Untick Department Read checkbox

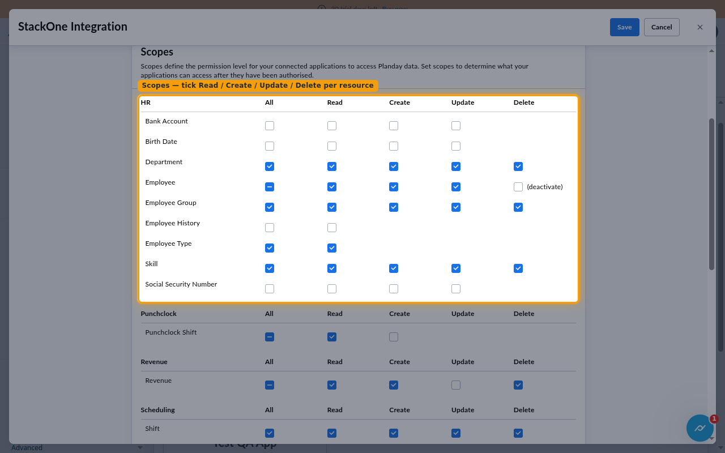pyautogui.click(x=332, y=166)
